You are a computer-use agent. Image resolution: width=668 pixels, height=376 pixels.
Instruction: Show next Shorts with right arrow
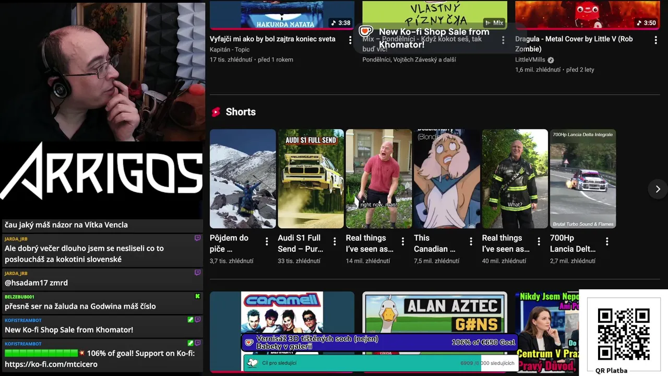(658, 189)
